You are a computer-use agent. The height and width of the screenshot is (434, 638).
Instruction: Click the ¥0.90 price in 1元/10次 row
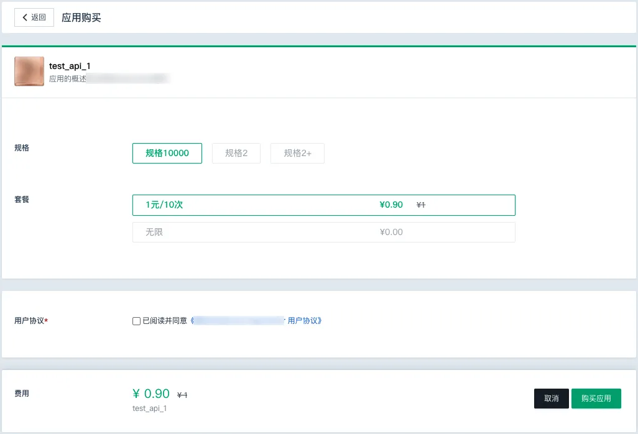pyautogui.click(x=391, y=205)
